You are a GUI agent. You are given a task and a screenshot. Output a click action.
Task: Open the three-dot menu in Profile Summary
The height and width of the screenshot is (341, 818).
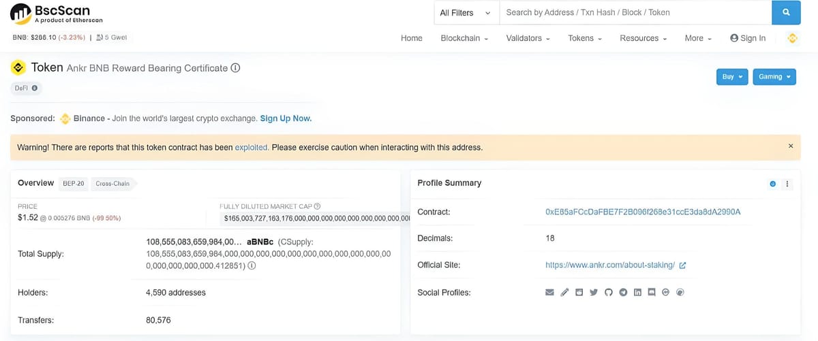[x=787, y=184]
